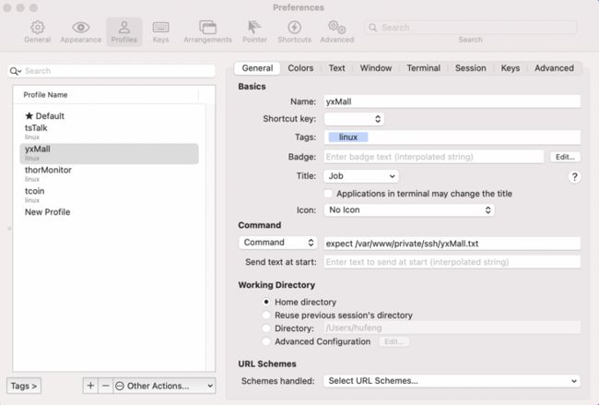Click Send text at start field

pos(452,262)
